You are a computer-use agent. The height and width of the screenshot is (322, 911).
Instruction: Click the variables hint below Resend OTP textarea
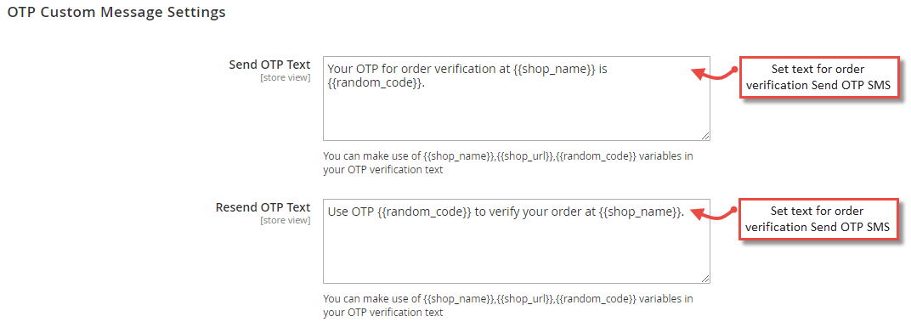pos(508,306)
